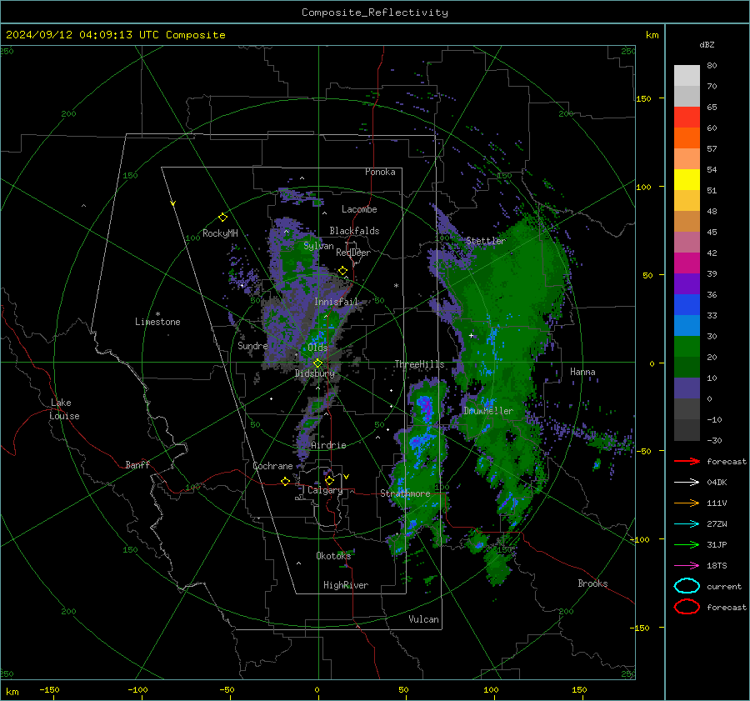Click the Banff label
The height and width of the screenshot is (701, 750).
(x=137, y=464)
